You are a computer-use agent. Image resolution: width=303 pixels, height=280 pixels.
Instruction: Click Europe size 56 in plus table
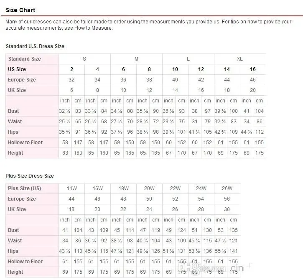coord(227,199)
